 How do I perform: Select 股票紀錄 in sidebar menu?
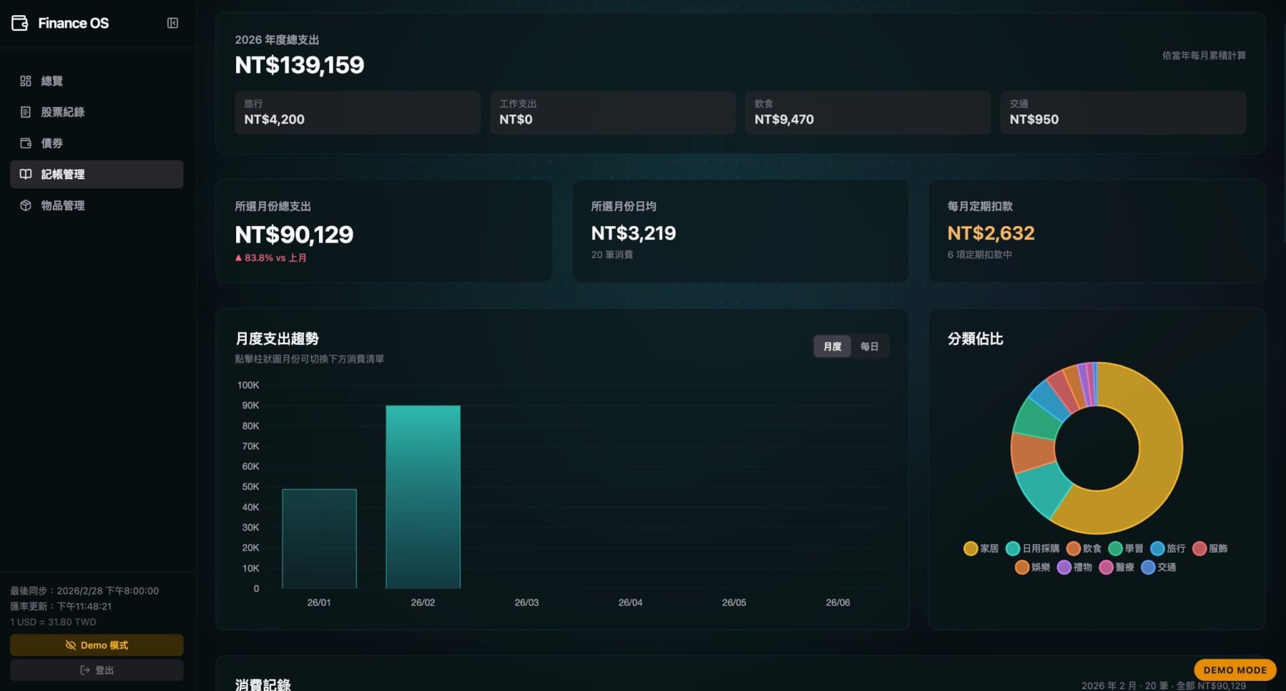coord(63,112)
